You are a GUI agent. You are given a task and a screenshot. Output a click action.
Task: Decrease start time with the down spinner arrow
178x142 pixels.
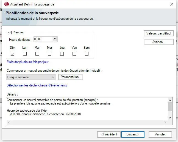55,40
